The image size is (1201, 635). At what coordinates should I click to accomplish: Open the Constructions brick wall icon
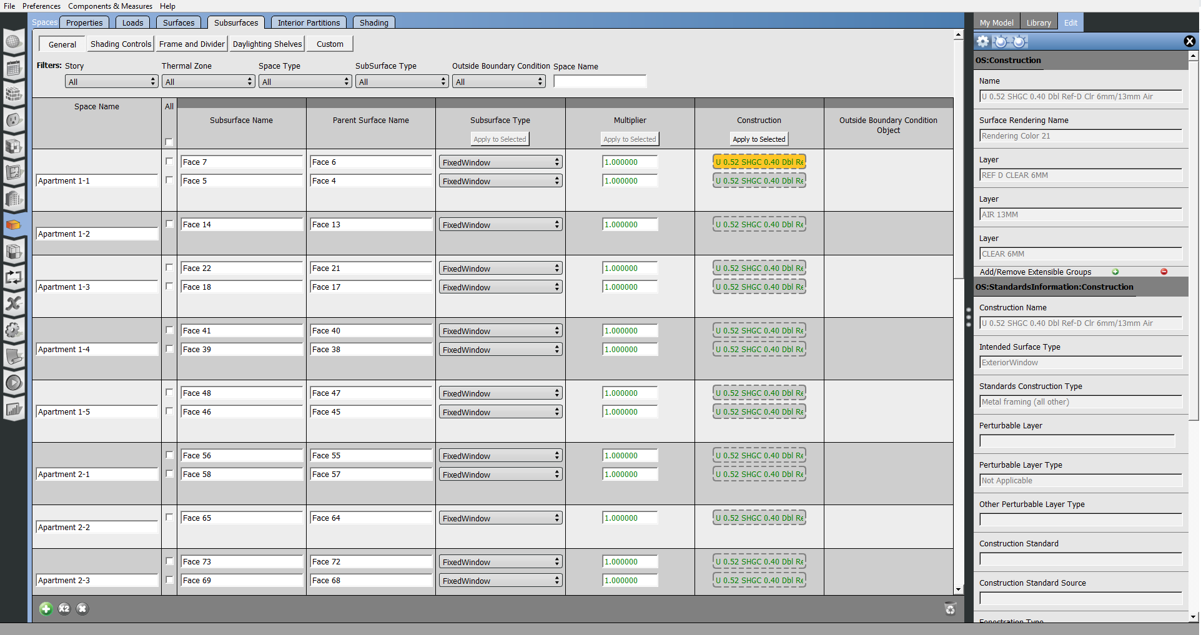click(14, 94)
